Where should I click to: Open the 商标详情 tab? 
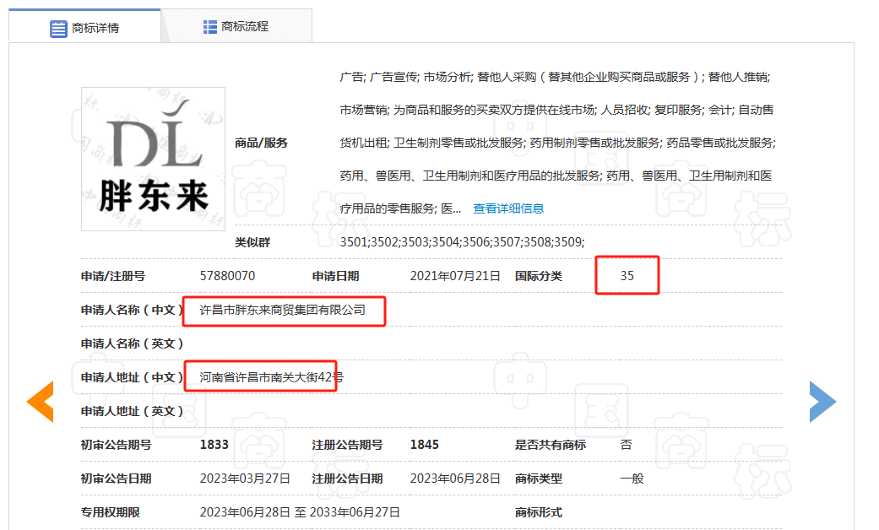point(84,26)
